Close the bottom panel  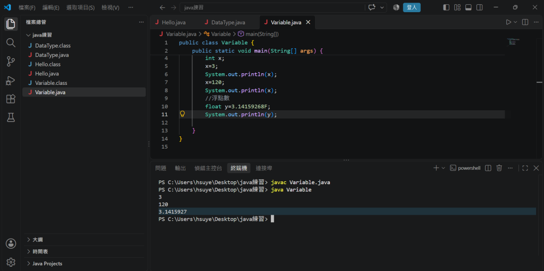point(536,168)
